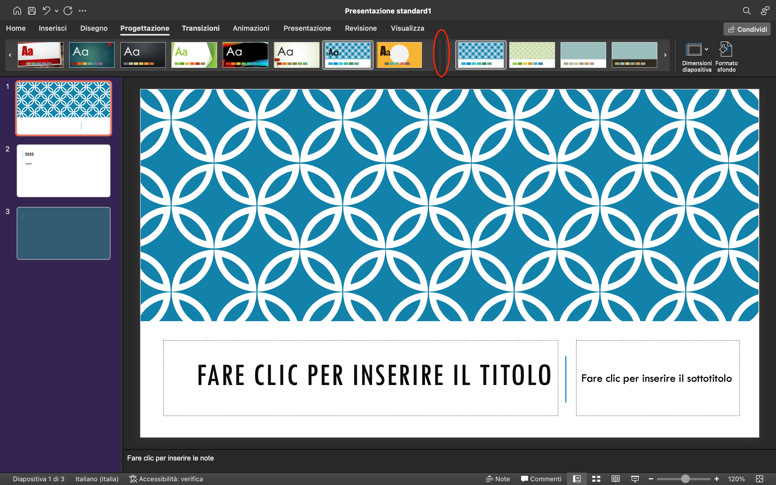Viewport: 776px width, 485px height.
Task: Click the left arrow to scroll themes
Action: coord(10,55)
